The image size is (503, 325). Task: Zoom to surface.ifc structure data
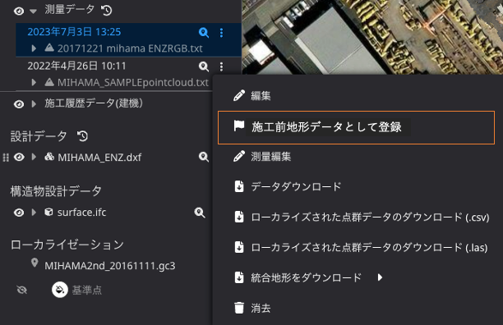(x=200, y=213)
